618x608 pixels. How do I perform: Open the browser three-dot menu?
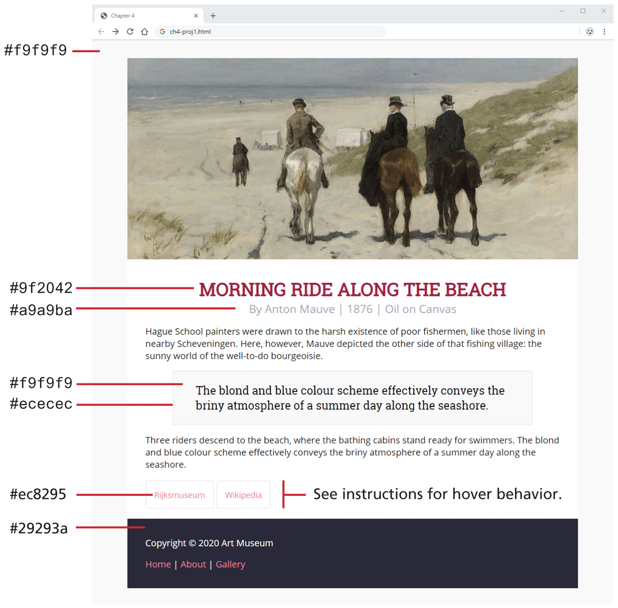point(604,32)
